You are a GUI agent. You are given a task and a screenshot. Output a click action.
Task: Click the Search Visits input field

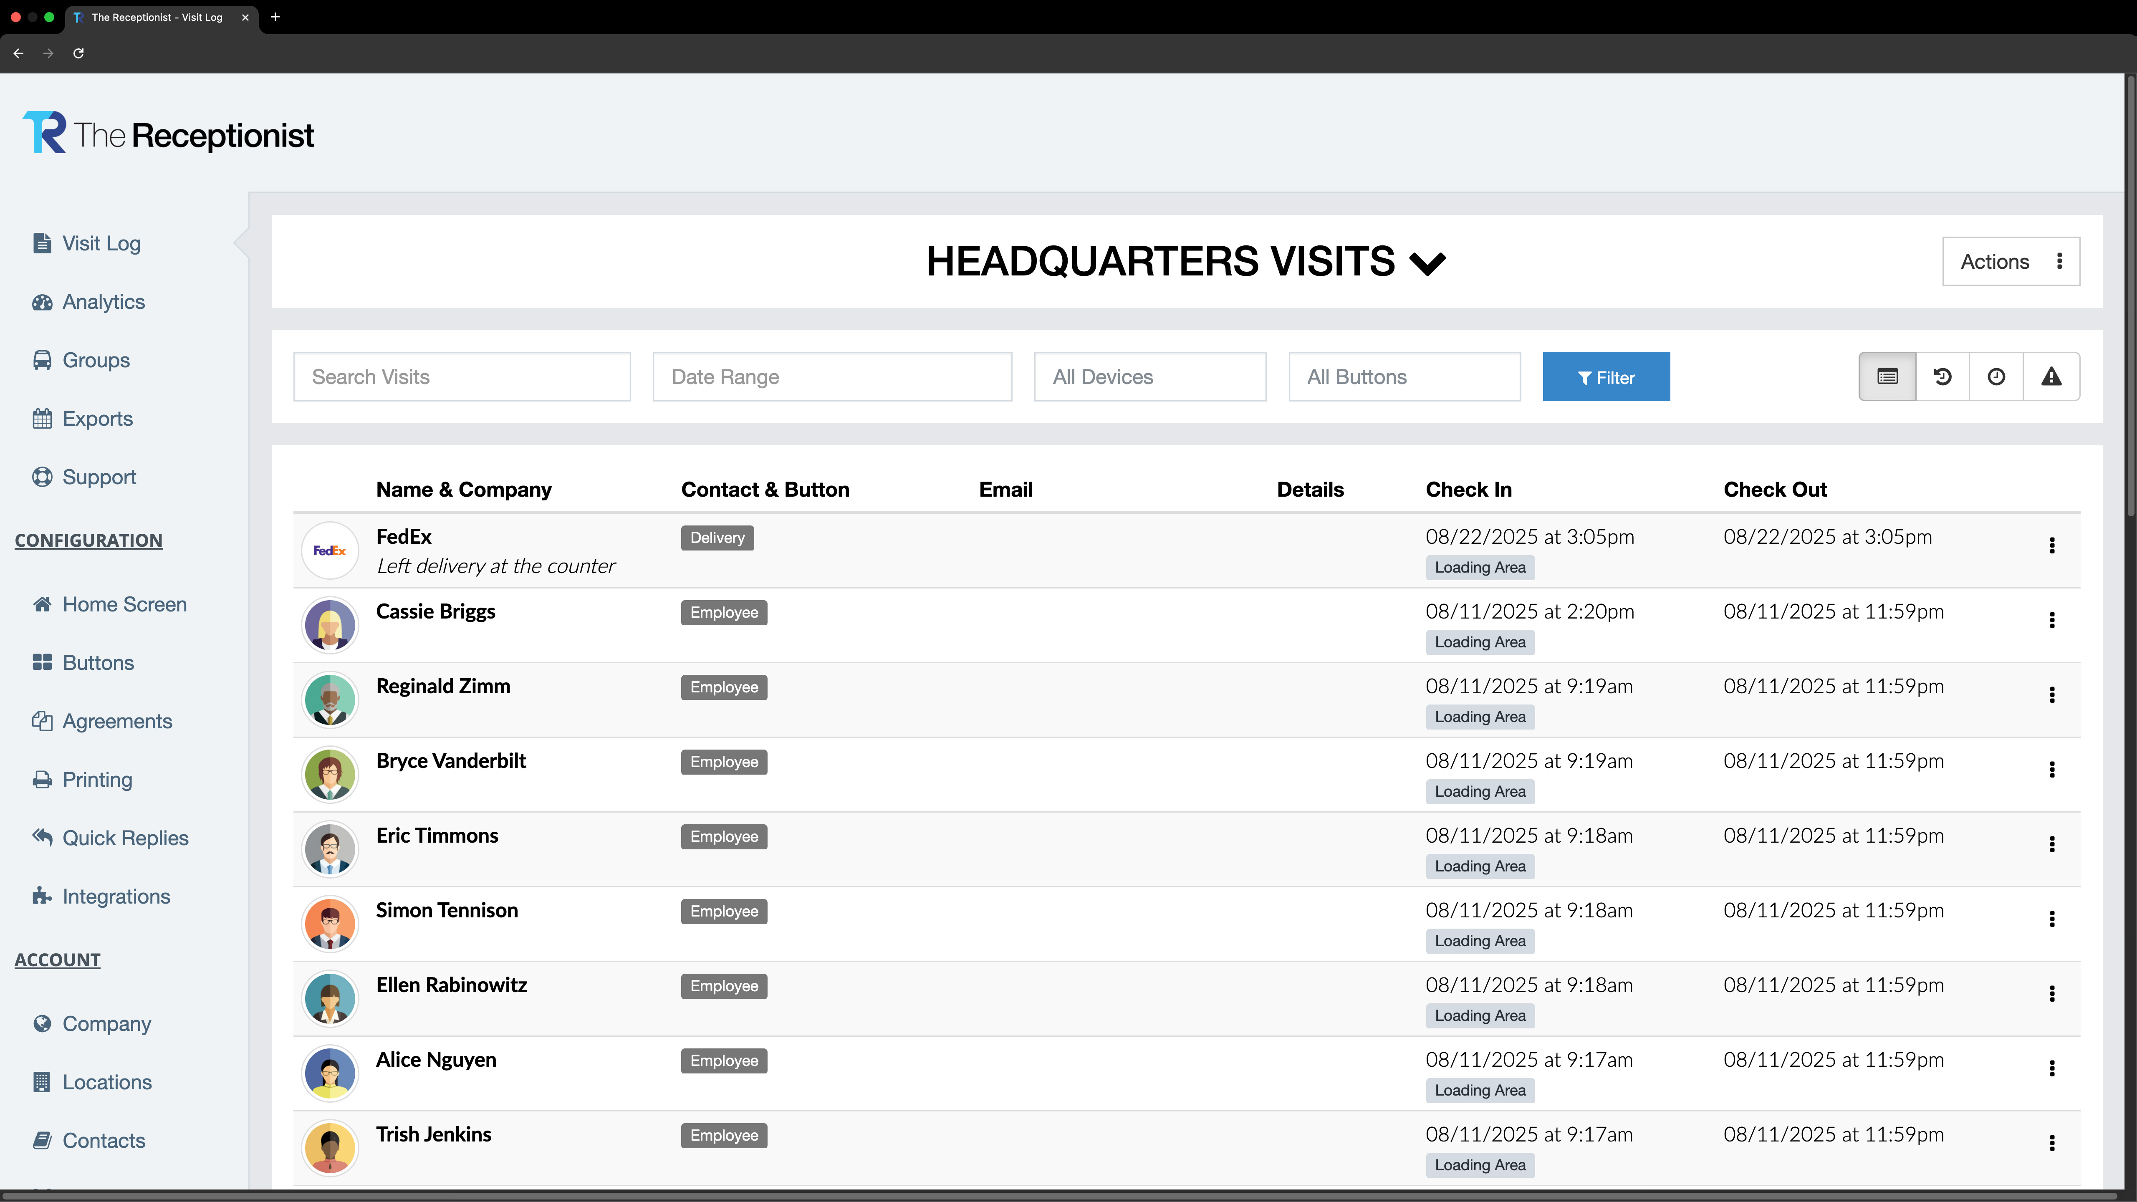[x=461, y=376]
